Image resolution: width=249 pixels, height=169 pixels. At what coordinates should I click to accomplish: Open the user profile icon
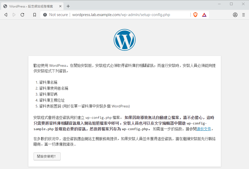pos(235,15)
